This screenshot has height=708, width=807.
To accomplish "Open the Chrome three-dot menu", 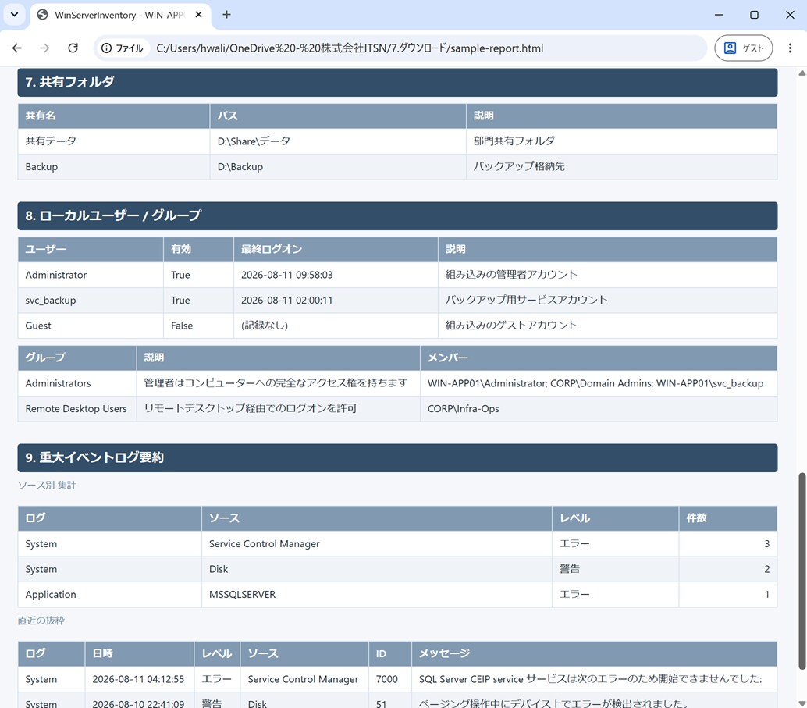I will point(790,48).
